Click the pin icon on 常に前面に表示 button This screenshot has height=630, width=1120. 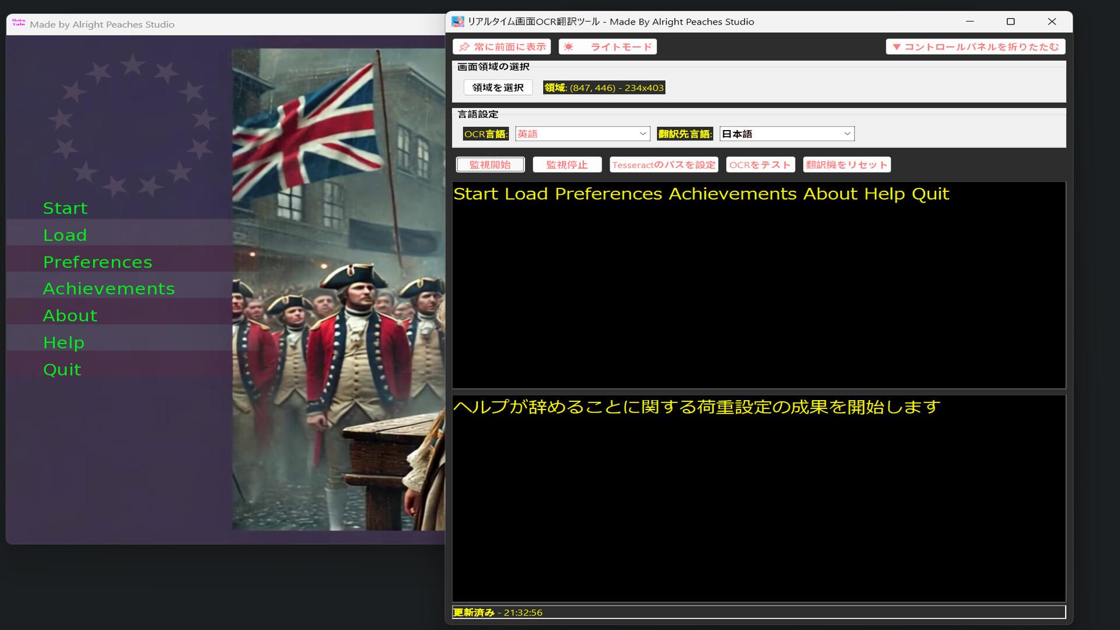464,47
